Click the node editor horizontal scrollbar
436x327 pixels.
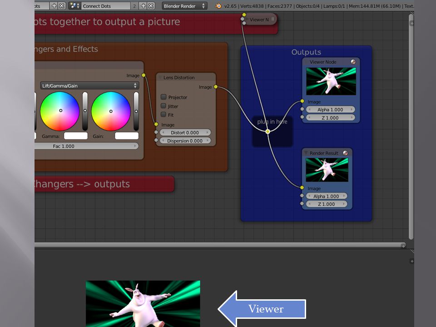(220, 245)
